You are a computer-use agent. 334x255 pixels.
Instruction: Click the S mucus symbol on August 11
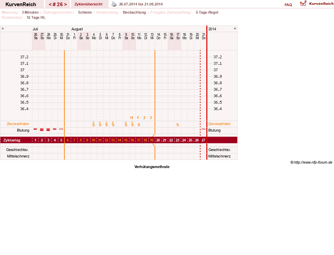click(x=139, y=125)
